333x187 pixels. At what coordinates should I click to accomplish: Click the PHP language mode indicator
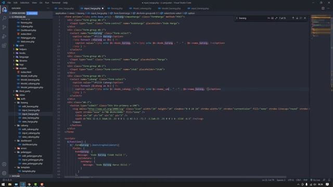pos(305,180)
